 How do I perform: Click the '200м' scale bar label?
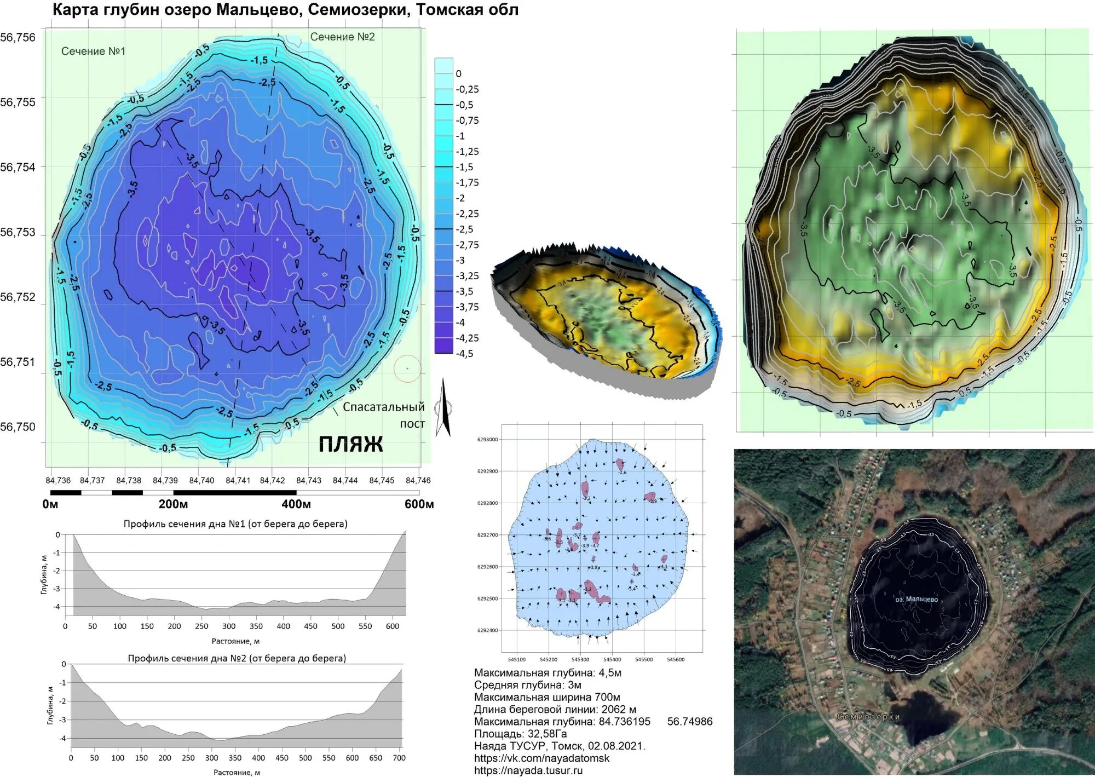click(x=173, y=504)
